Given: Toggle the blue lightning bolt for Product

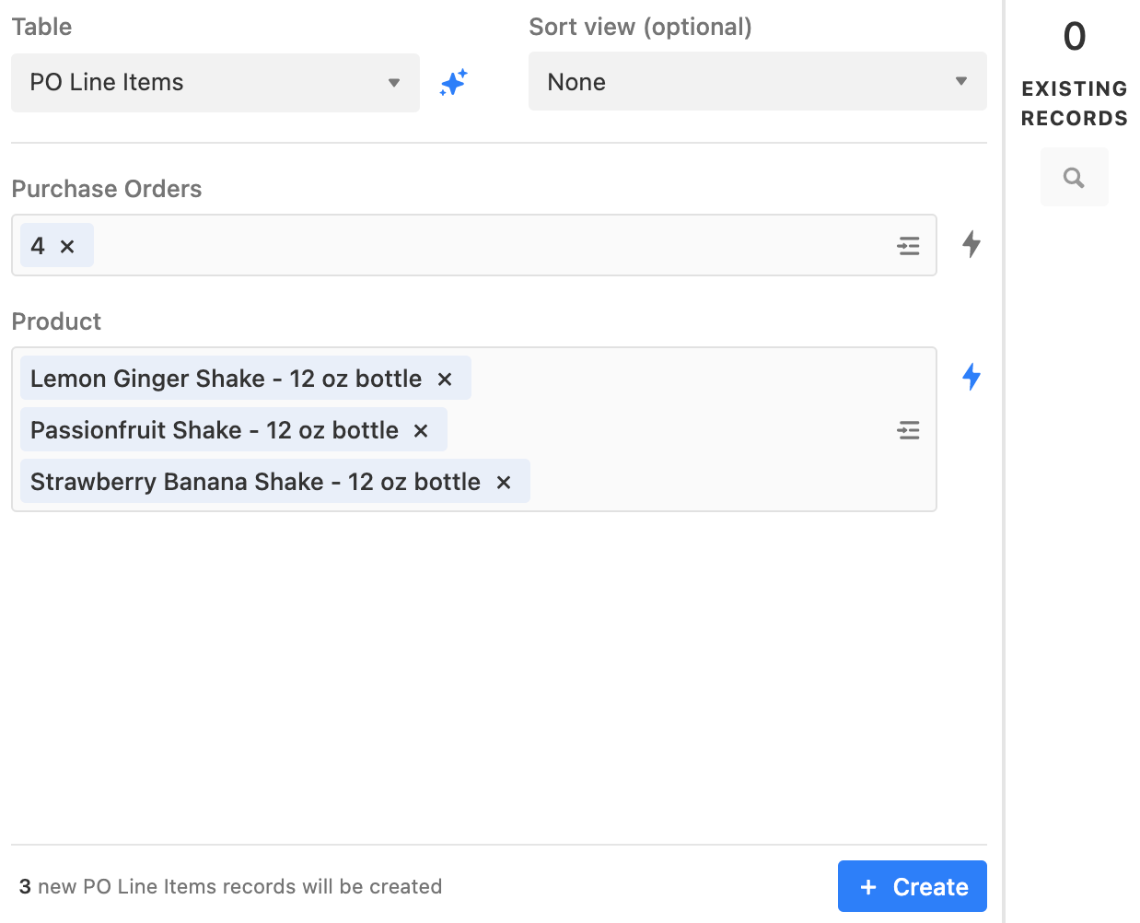Looking at the screenshot, I should pyautogui.click(x=971, y=377).
